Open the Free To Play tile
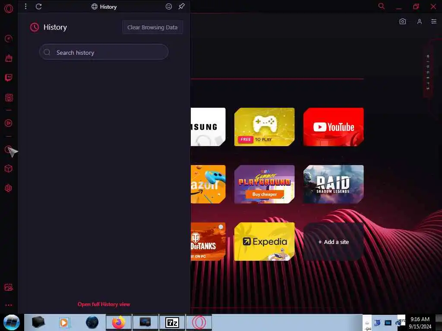The width and height of the screenshot is (442, 331). tap(265, 127)
